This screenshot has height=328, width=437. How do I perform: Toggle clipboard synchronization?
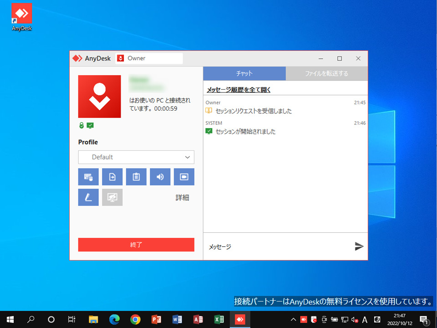(136, 177)
